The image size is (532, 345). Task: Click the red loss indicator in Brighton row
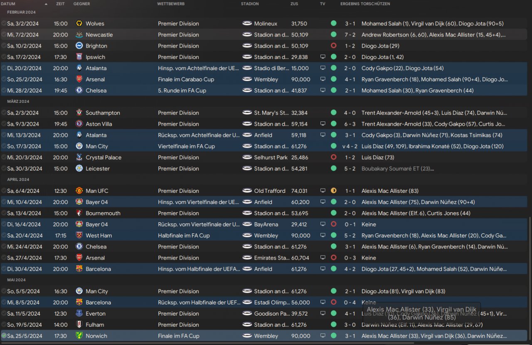tap(333, 46)
